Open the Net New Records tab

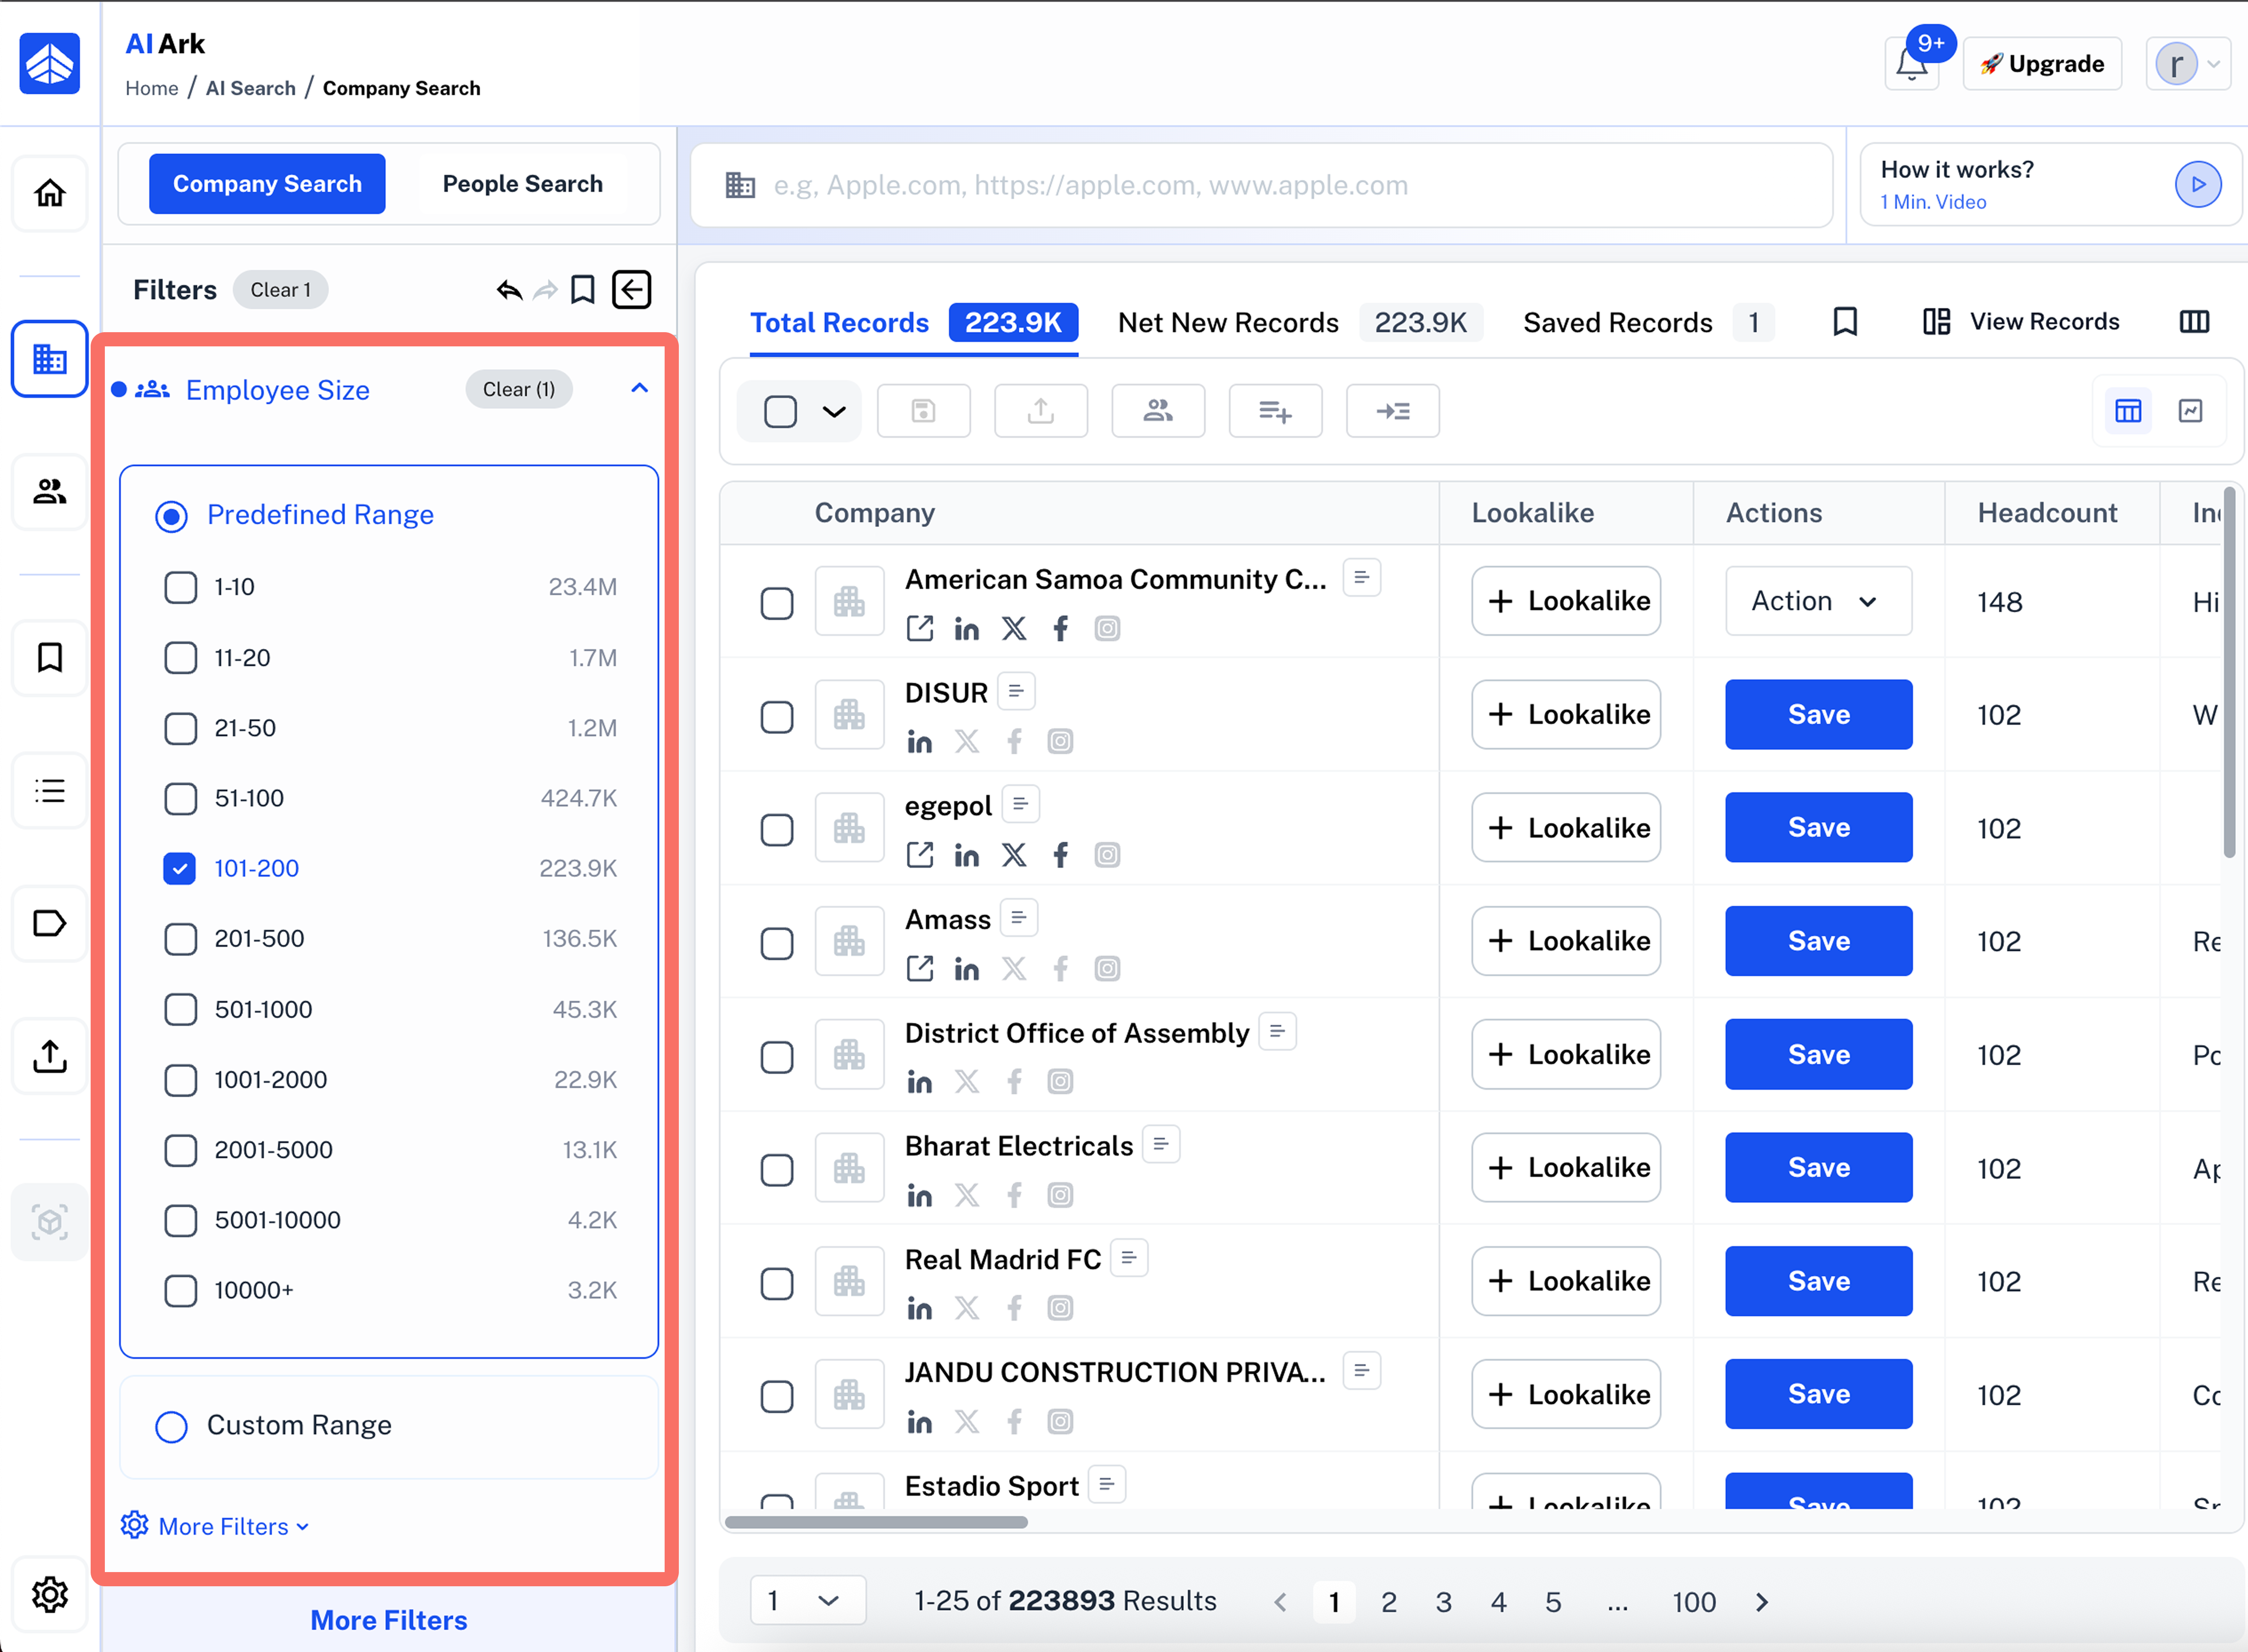click(x=1299, y=322)
